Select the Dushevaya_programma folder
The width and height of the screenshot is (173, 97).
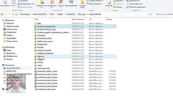pyautogui.click(x=75, y=26)
